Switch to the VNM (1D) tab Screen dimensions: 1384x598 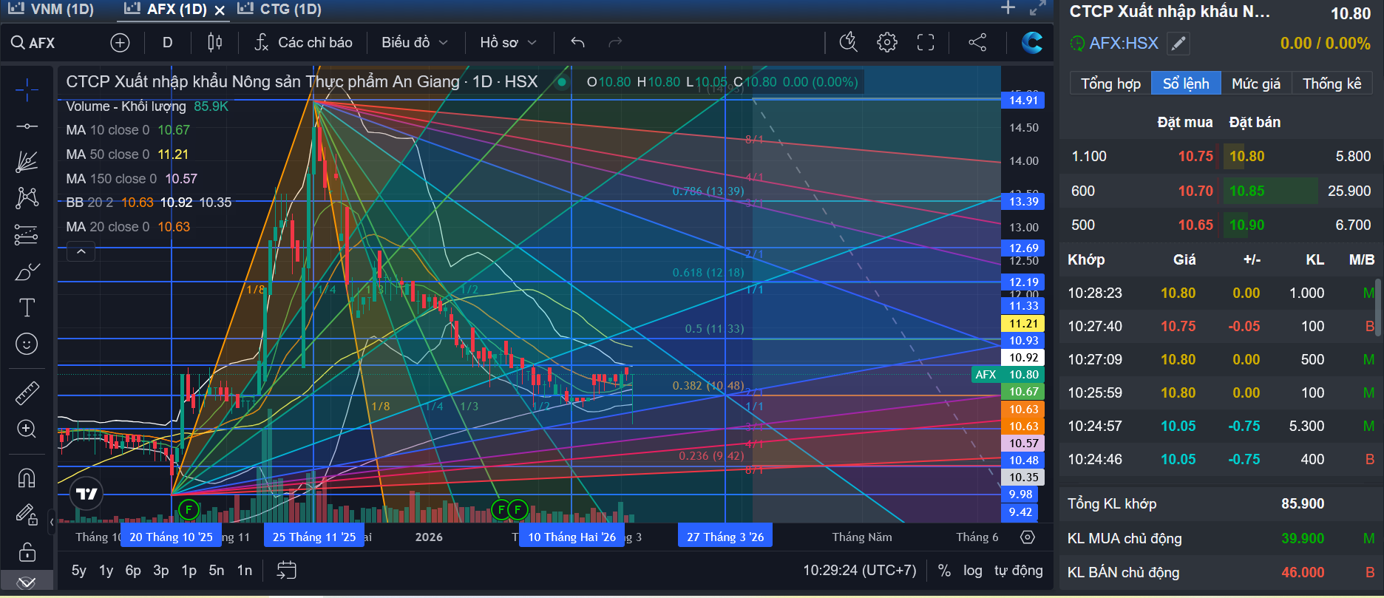(x=53, y=9)
